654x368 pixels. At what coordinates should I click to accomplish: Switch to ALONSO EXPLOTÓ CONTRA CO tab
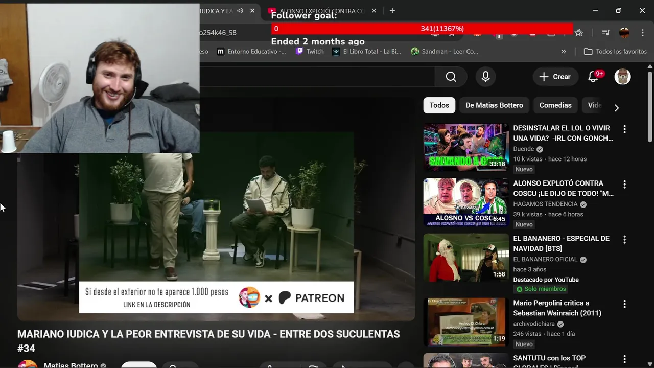coord(322,11)
